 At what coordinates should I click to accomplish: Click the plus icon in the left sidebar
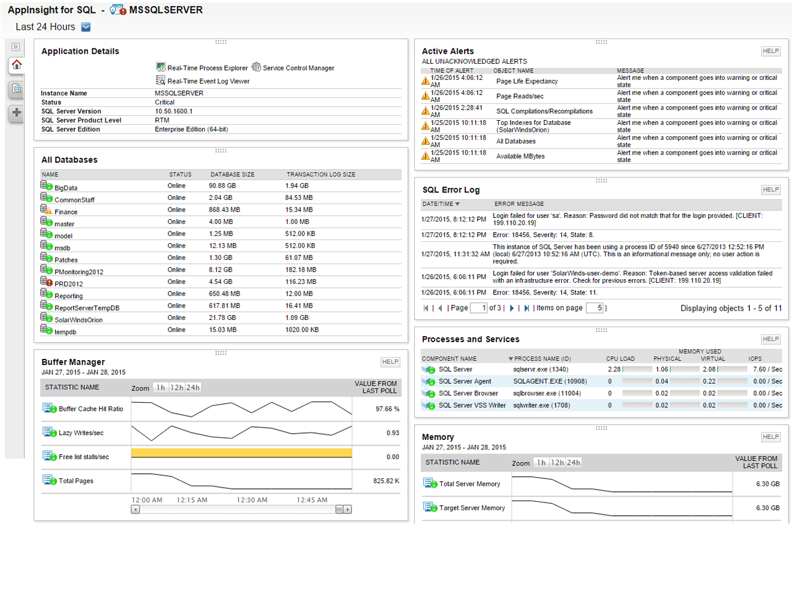tap(15, 112)
